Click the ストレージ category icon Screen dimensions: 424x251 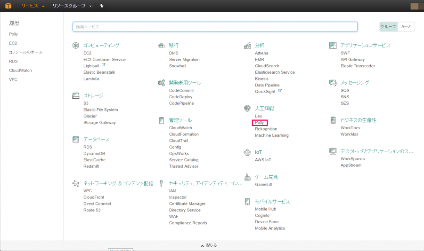click(x=76, y=95)
